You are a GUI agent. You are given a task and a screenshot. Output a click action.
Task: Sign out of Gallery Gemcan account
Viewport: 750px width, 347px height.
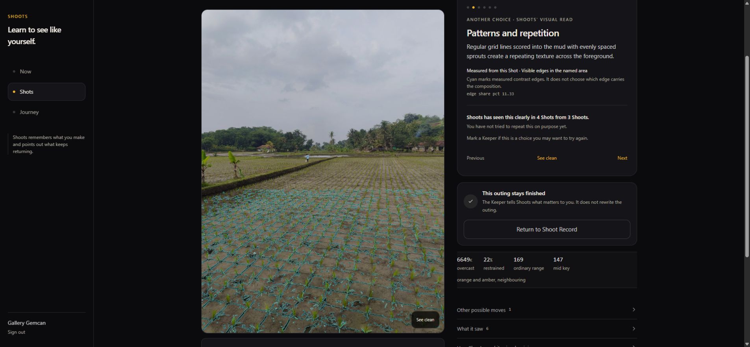pos(17,332)
